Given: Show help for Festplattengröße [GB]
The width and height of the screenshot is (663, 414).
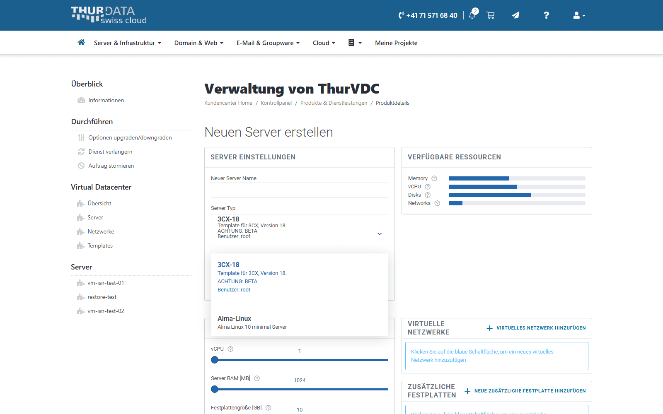Looking at the screenshot, I should coord(269,408).
